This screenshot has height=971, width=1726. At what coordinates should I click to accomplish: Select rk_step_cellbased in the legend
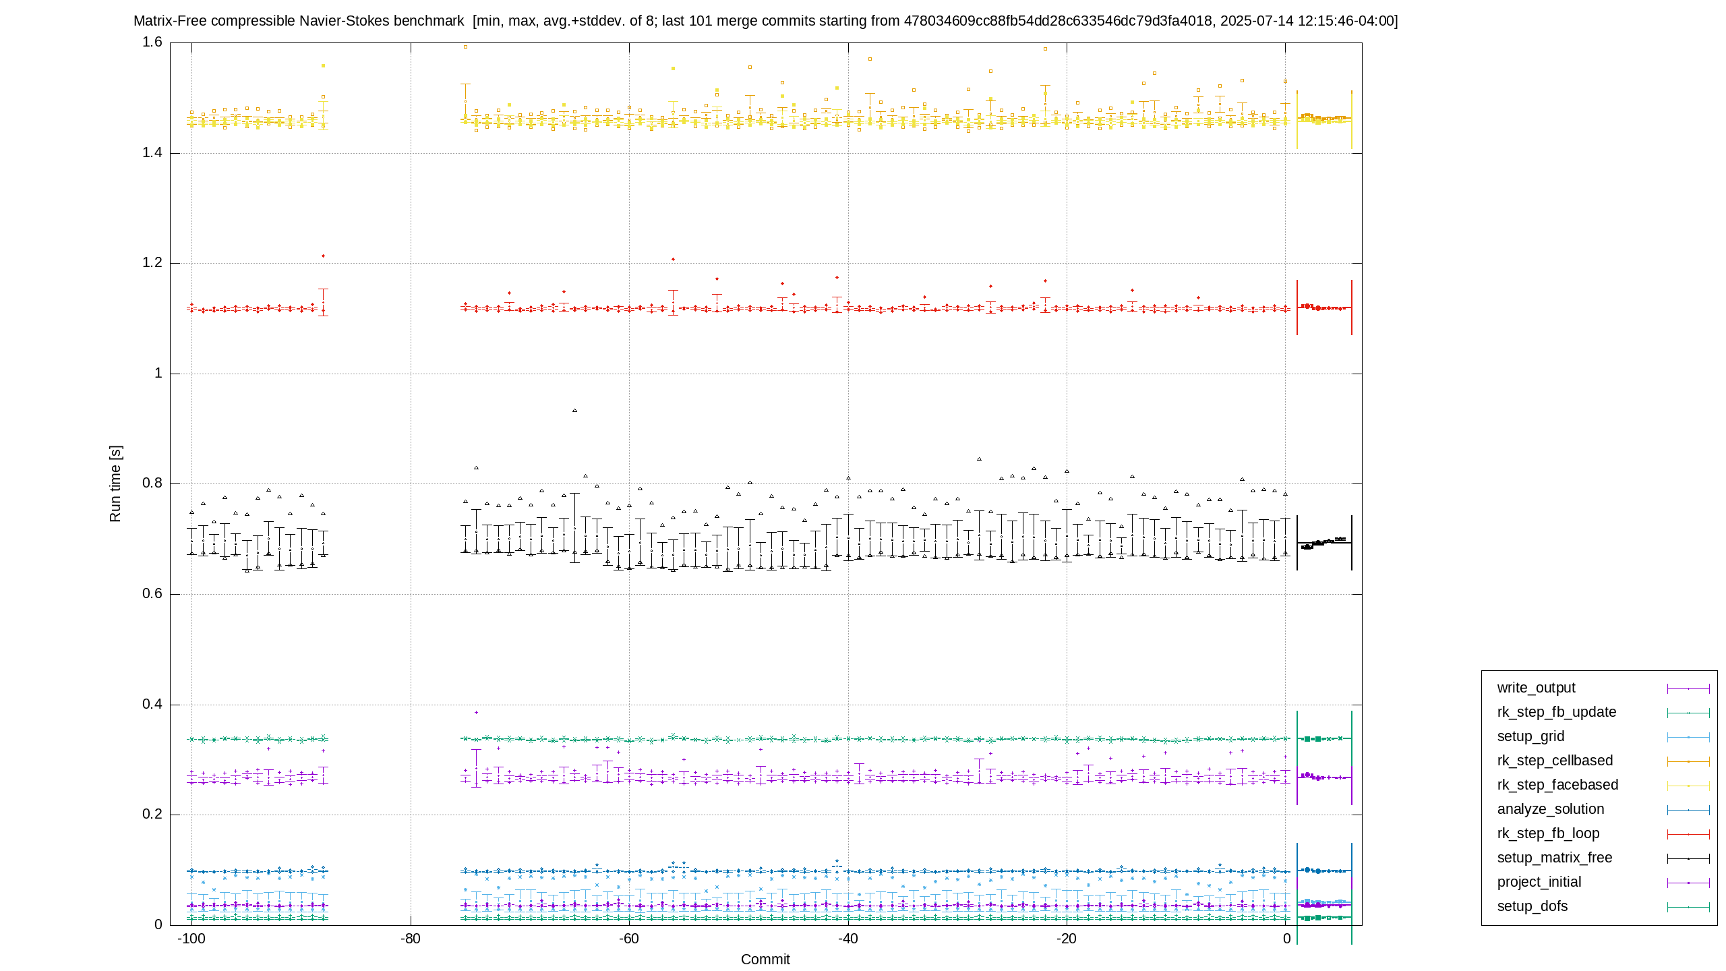(1555, 761)
